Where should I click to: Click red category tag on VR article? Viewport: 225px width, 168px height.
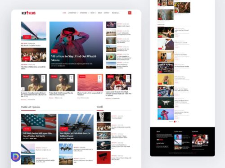tap(54, 51)
